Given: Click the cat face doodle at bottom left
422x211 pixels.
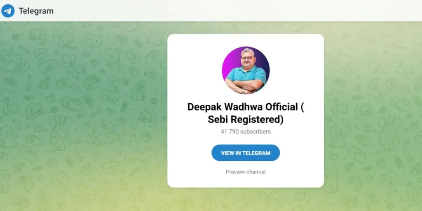Looking at the screenshot, I should tap(60, 178).
